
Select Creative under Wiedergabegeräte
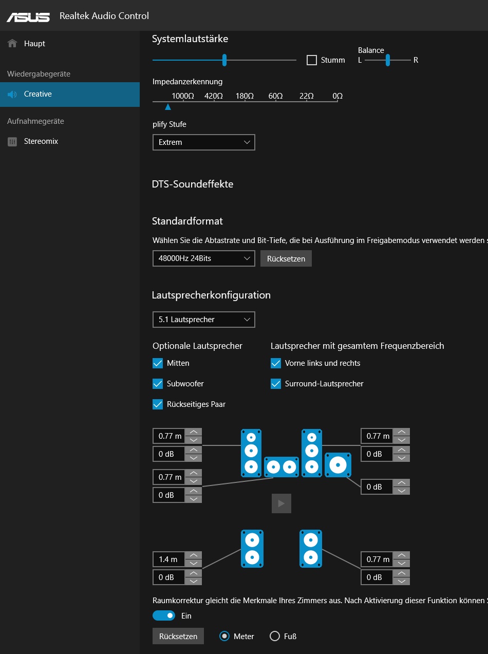coord(37,94)
